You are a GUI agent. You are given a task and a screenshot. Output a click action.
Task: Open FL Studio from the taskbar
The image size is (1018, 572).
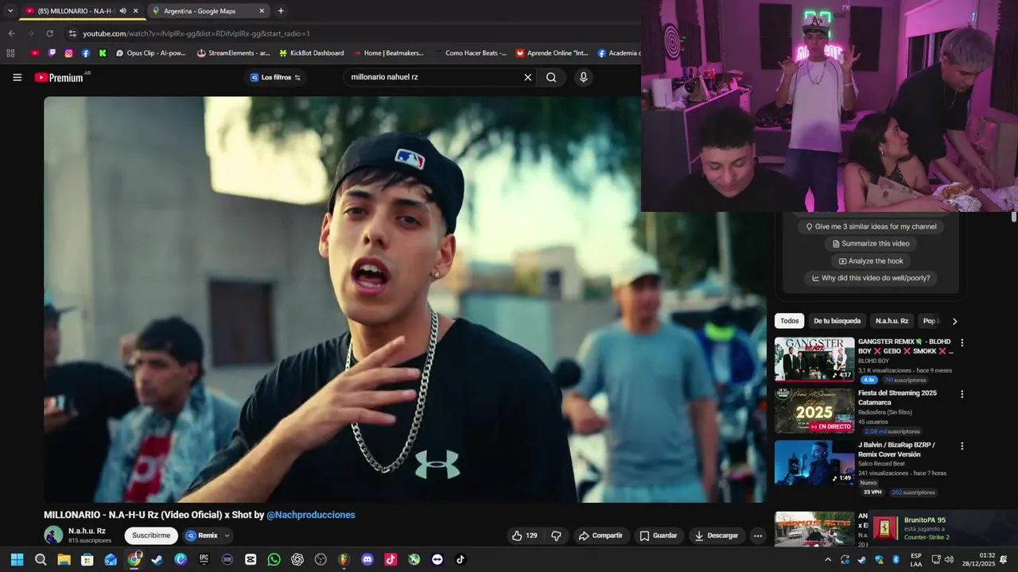click(344, 559)
